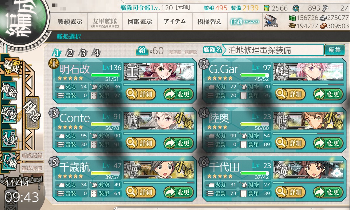
Task: Open 任務 quest menu
Action: 245,22
